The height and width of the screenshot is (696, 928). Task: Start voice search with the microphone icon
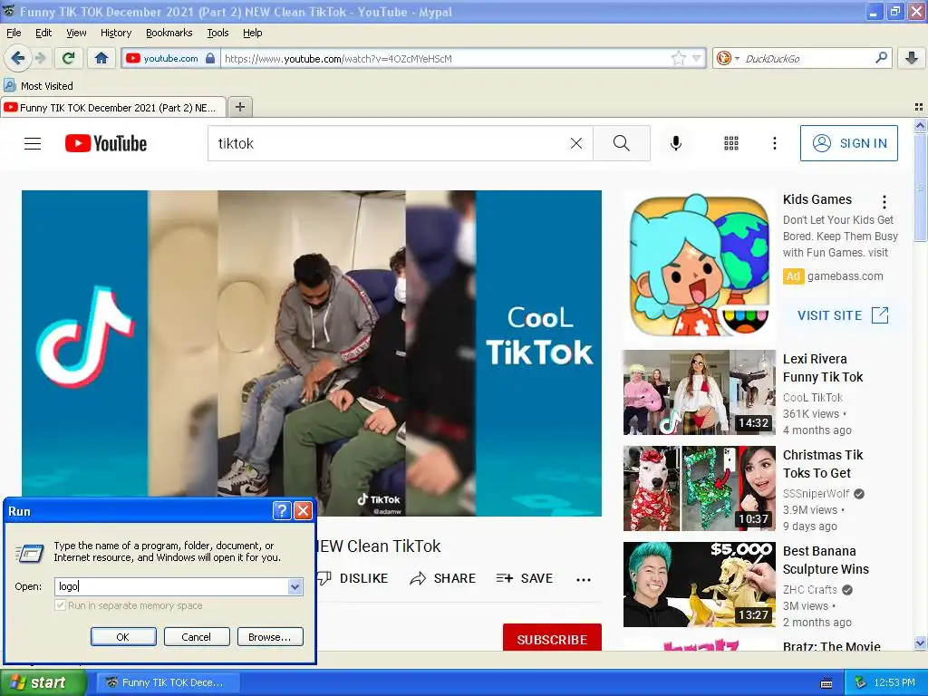[x=676, y=143]
